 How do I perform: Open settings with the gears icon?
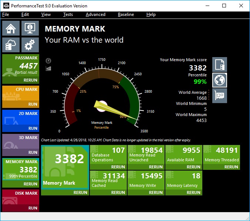(x=30, y=45)
